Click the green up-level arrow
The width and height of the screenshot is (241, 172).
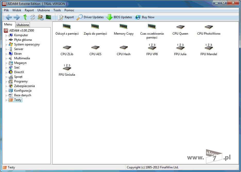(25, 17)
